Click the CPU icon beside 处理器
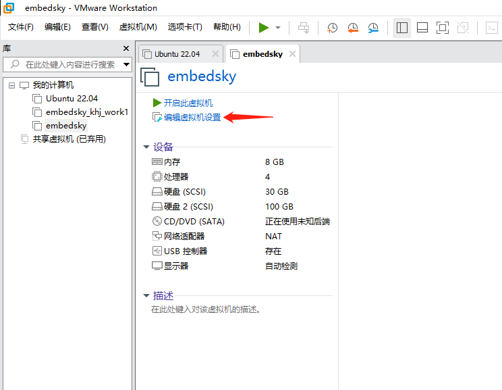Viewport: 502px width, 390px height. (x=157, y=176)
